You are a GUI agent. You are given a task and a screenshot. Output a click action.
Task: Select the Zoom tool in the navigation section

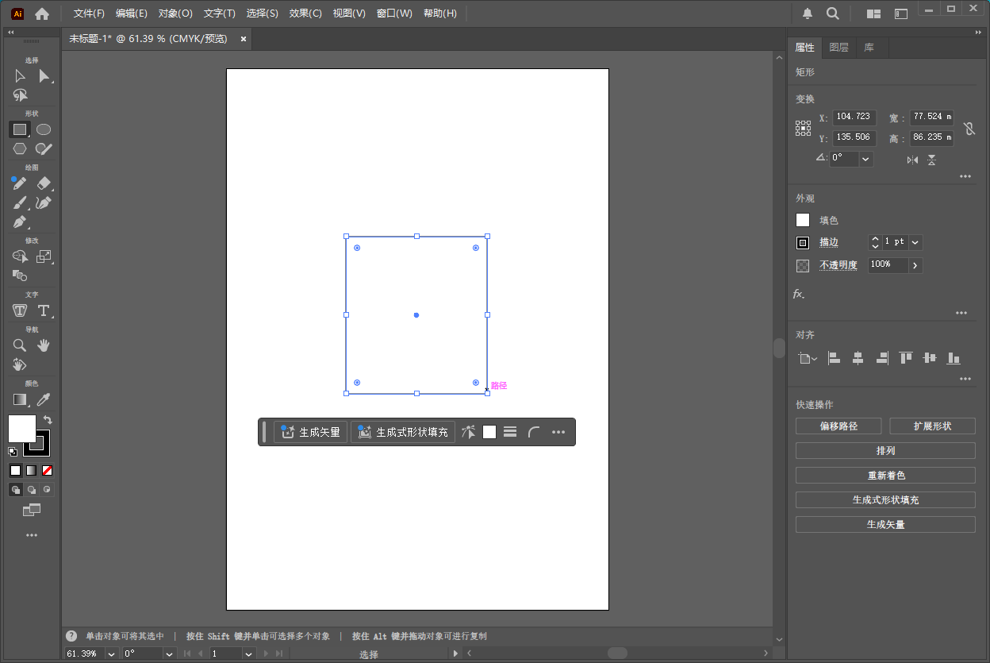click(19, 345)
